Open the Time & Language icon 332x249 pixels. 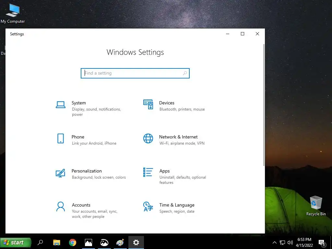[x=148, y=207]
